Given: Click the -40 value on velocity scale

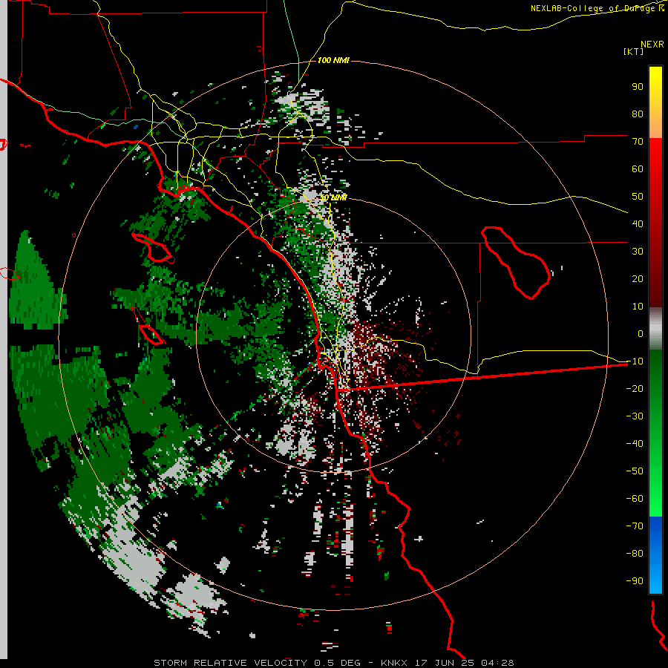Looking at the screenshot, I should 635,444.
